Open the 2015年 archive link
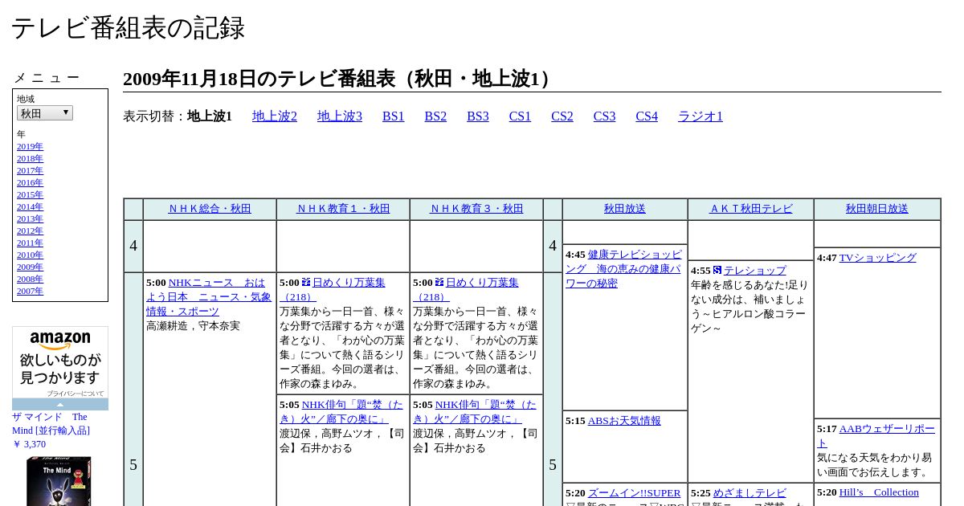The height and width of the screenshot is (506, 964). tap(30, 194)
